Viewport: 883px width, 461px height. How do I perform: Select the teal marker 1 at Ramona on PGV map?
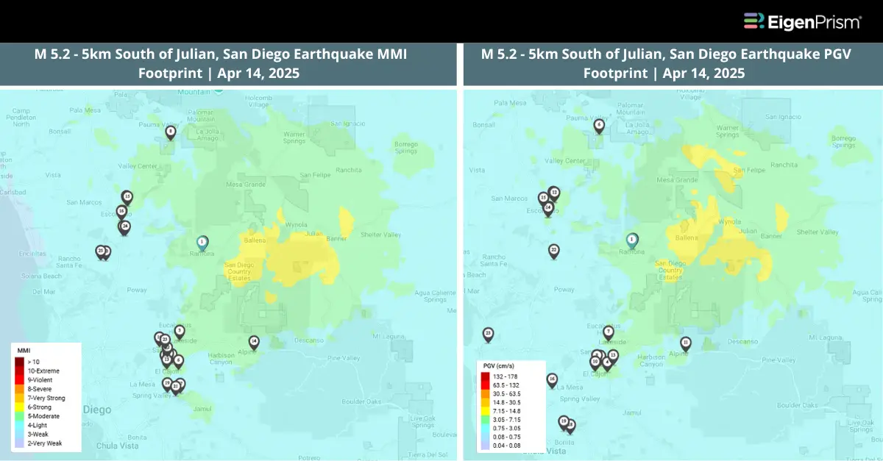[x=631, y=239]
